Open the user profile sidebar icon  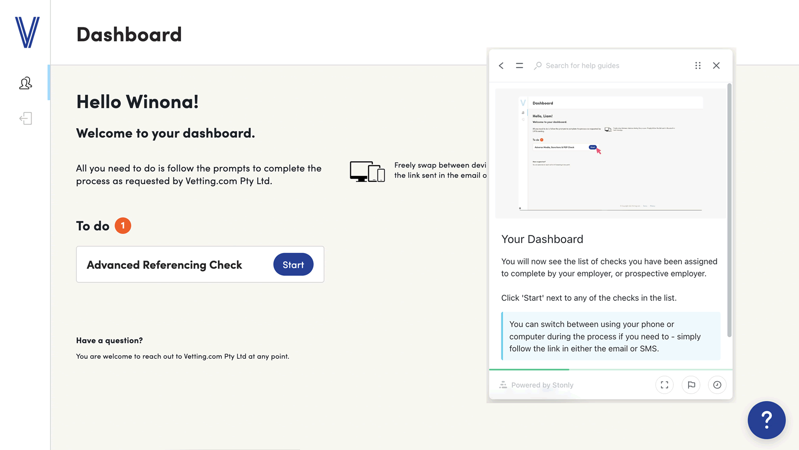coord(26,83)
